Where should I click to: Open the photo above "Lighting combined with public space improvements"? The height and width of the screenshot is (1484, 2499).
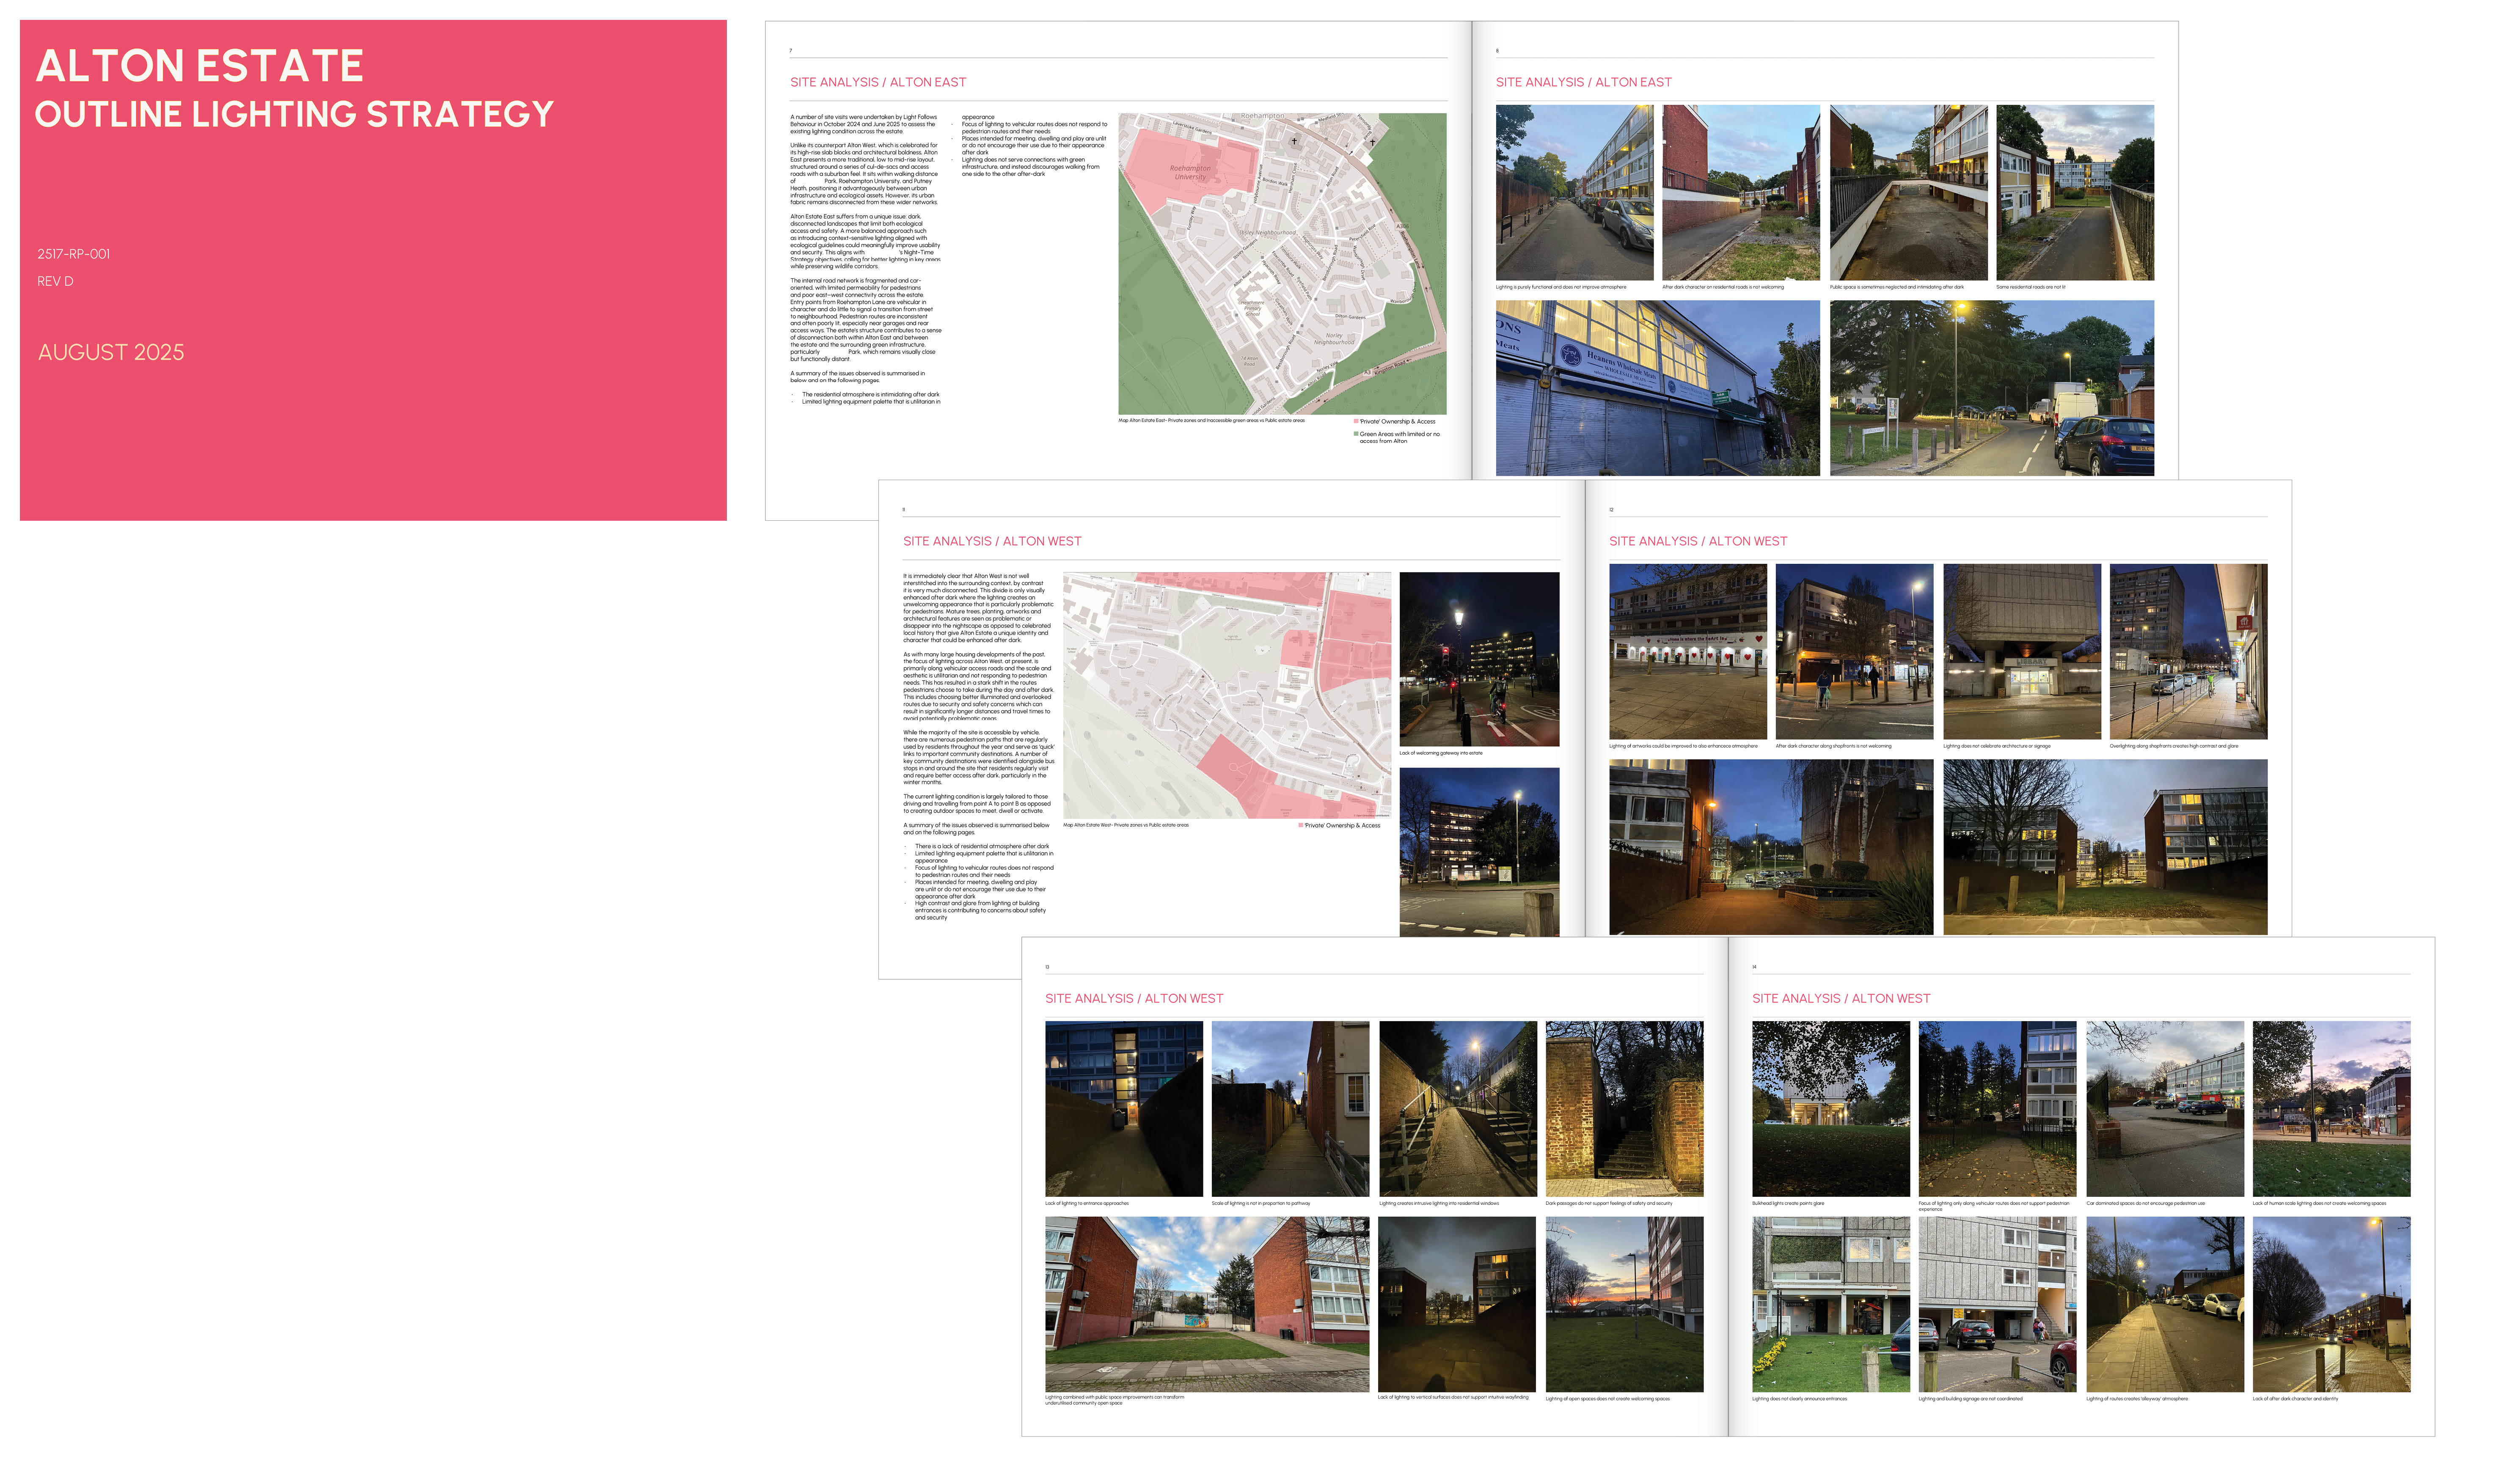click(1207, 1304)
